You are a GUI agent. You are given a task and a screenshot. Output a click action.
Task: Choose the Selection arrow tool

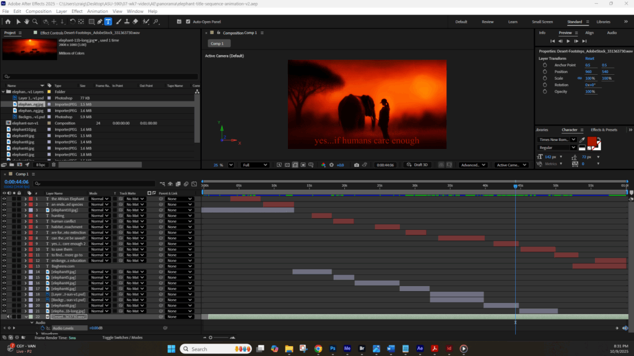(18, 22)
